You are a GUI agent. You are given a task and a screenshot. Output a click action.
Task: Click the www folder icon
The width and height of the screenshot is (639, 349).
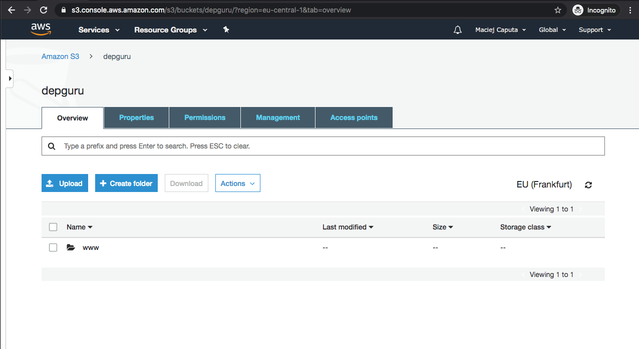coord(71,247)
